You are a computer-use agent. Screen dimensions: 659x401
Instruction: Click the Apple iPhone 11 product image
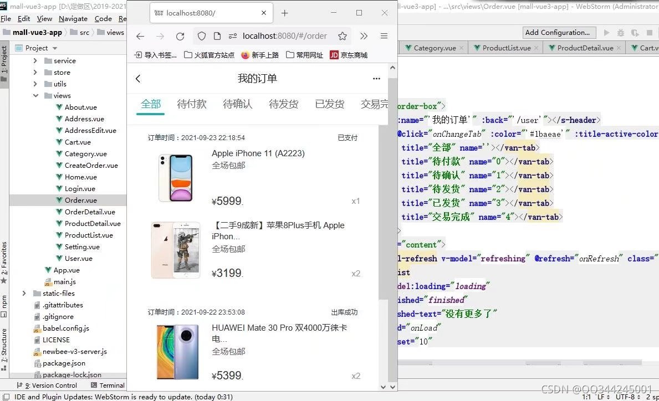(x=176, y=178)
